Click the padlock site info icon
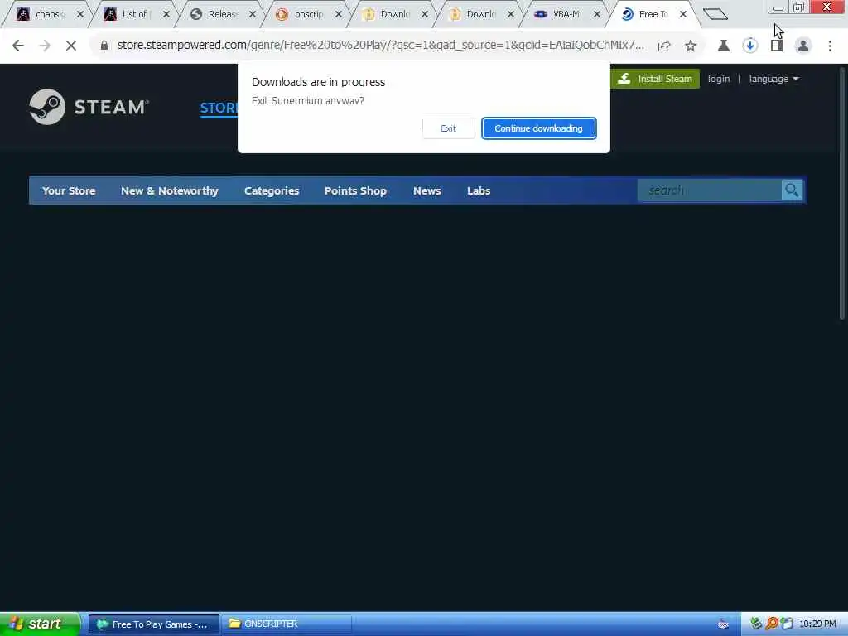The height and width of the screenshot is (636, 848). 104,46
